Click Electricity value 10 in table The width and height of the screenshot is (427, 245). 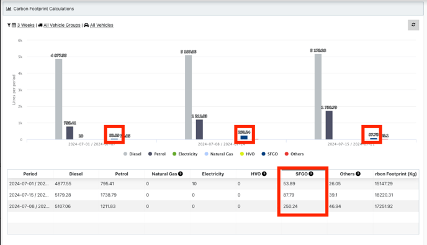(194, 183)
